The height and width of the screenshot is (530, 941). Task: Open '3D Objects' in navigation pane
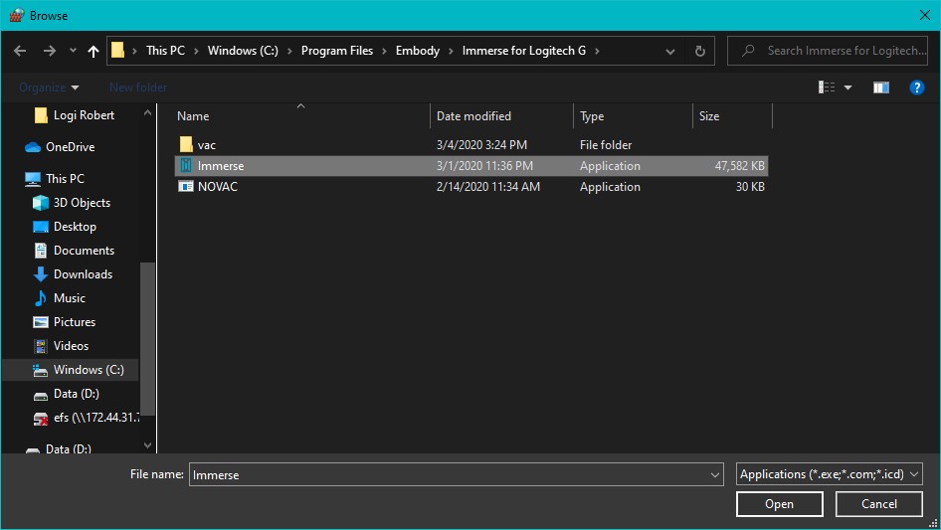82,203
